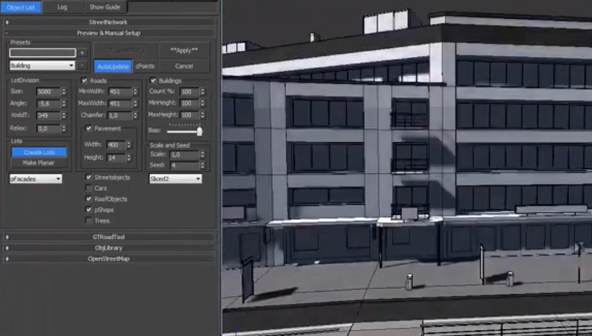This screenshot has height=336, width=592.
Task: Toggle the RoofObjects checkbox
Action: click(89, 199)
